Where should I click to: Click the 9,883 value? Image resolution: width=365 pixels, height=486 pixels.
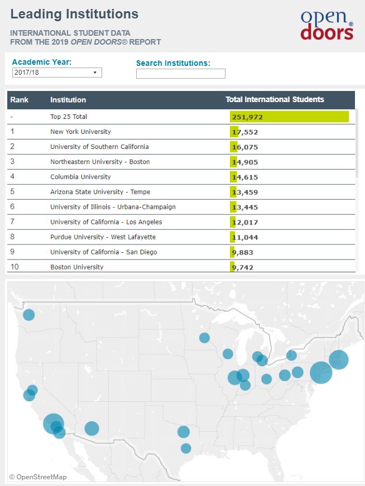coord(243,252)
